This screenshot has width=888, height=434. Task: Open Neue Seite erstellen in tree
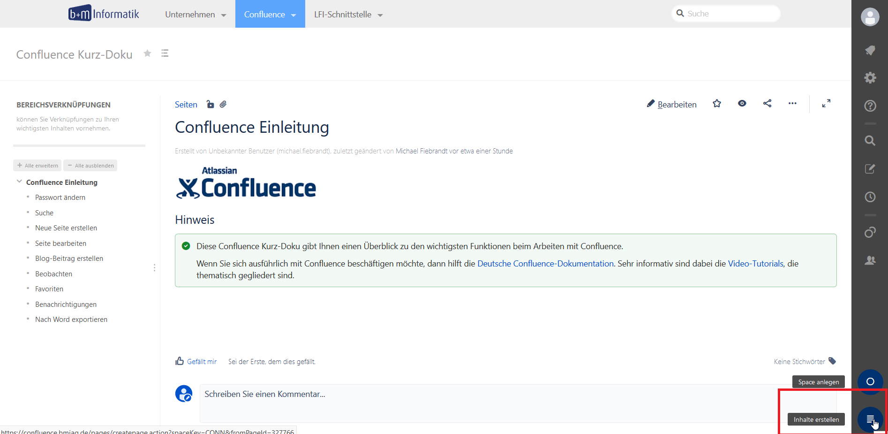(x=66, y=228)
